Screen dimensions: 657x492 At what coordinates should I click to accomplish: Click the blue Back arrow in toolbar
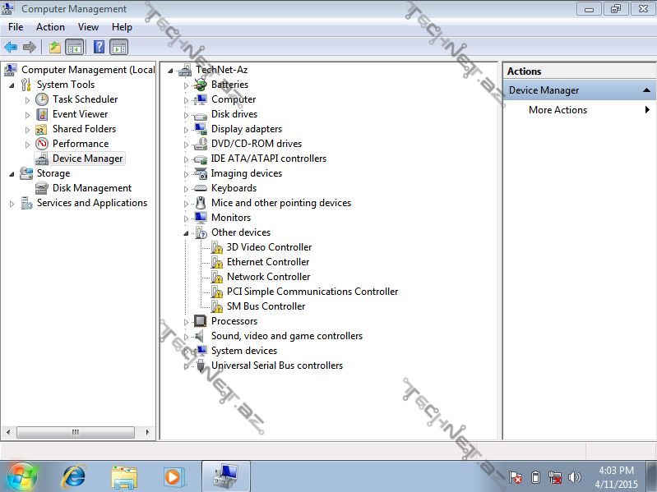(x=11, y=47)
